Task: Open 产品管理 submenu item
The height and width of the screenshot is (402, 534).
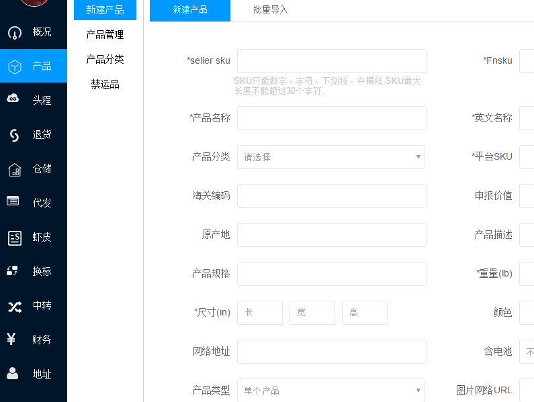Action: click(105, 34)
